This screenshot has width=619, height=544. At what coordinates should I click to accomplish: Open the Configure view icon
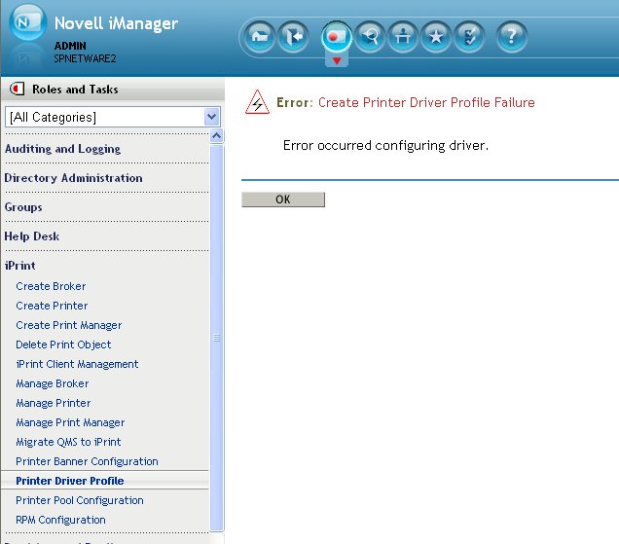[x=403, y=37]
